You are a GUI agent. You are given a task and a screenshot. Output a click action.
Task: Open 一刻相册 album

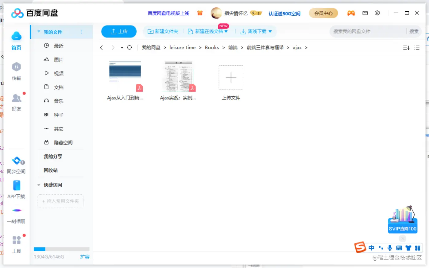tap(16, 216)
